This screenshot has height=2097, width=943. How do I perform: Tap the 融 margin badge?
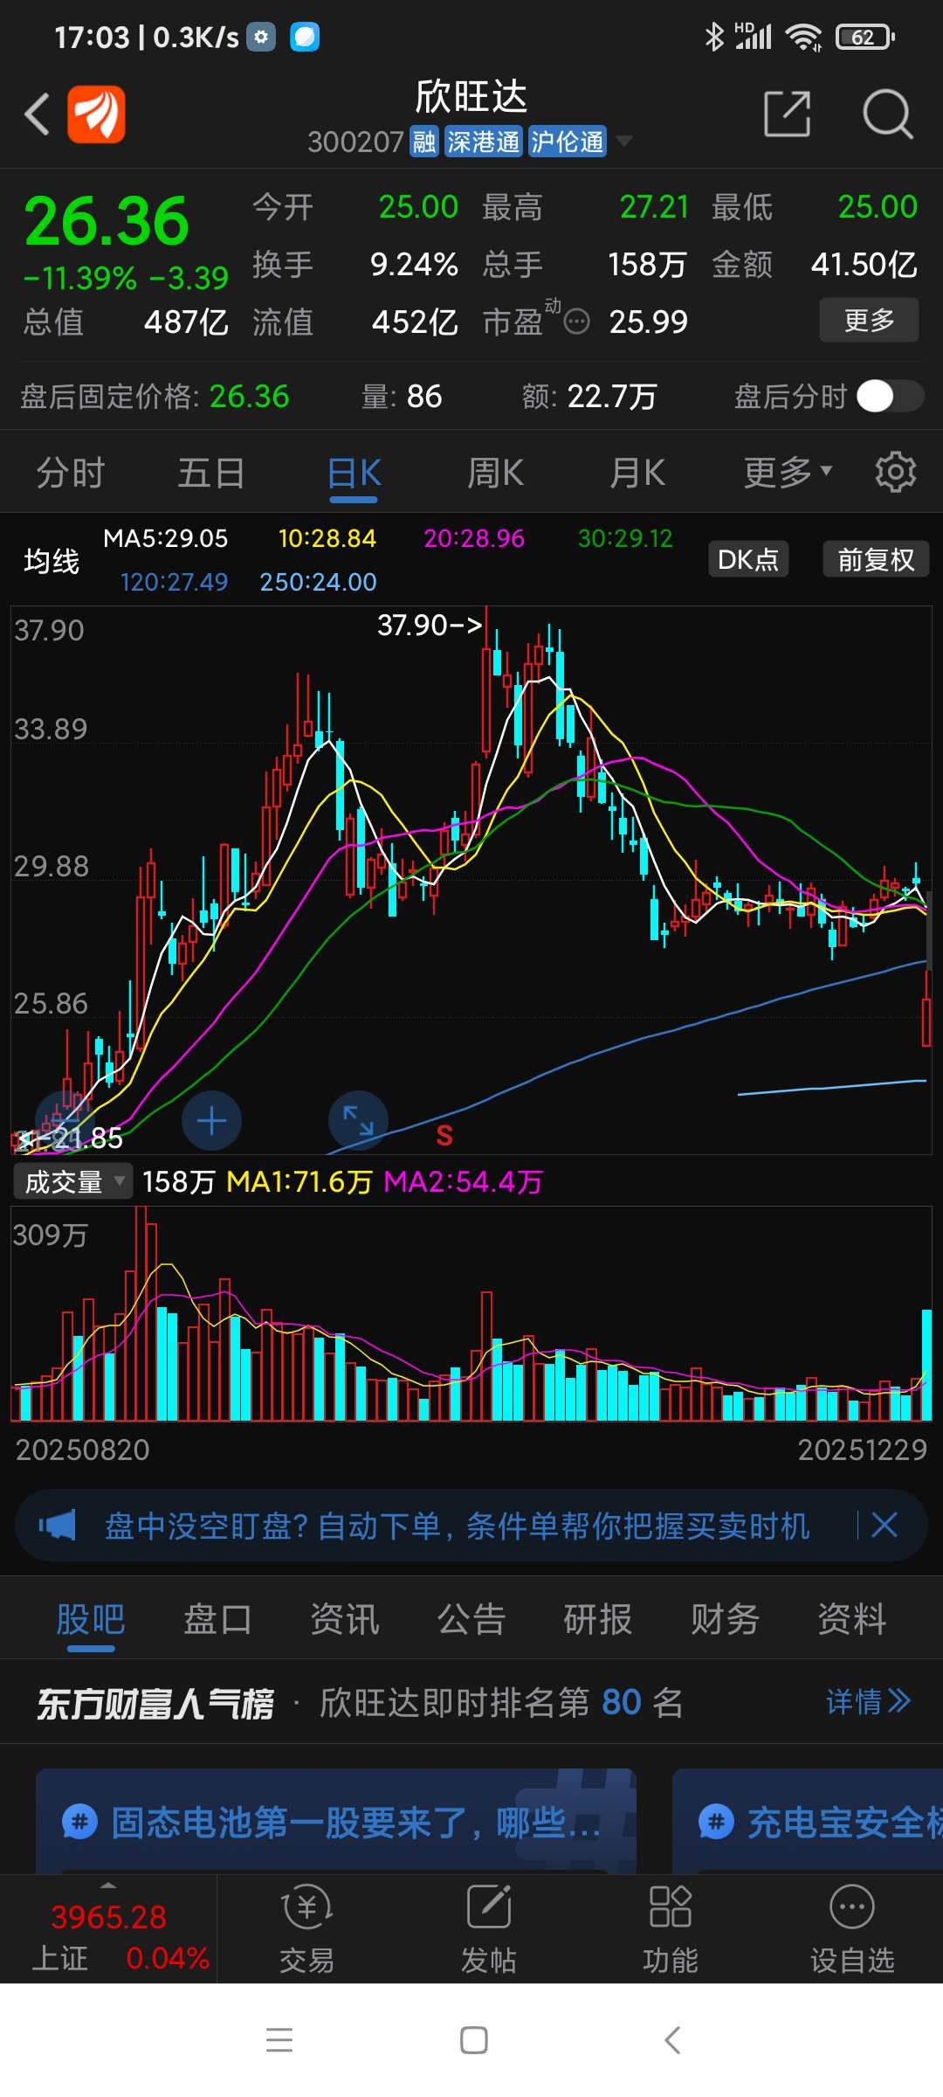point(424,142)
